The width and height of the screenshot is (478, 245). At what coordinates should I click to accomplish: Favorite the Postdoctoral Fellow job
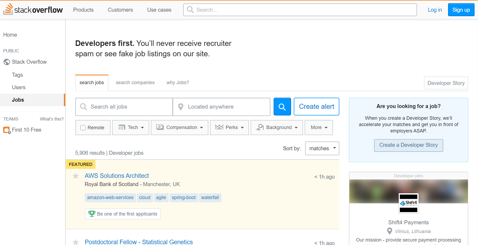click(76, 242)
